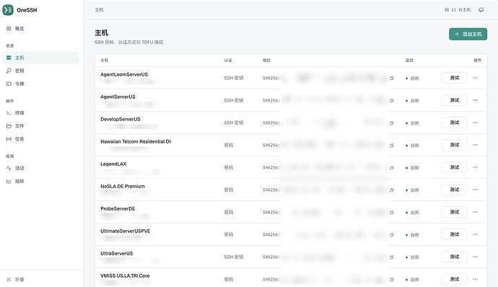Copy fingerprint for LegendLAX host
The image size is (498, 287).
392,167
